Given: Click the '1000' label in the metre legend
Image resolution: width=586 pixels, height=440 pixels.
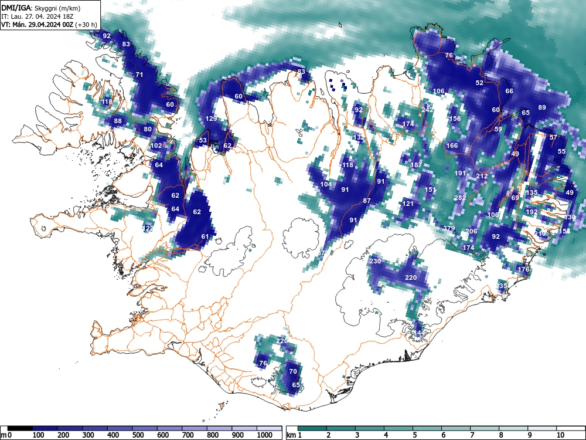Looking at the screenshot, I should [264, 435].
